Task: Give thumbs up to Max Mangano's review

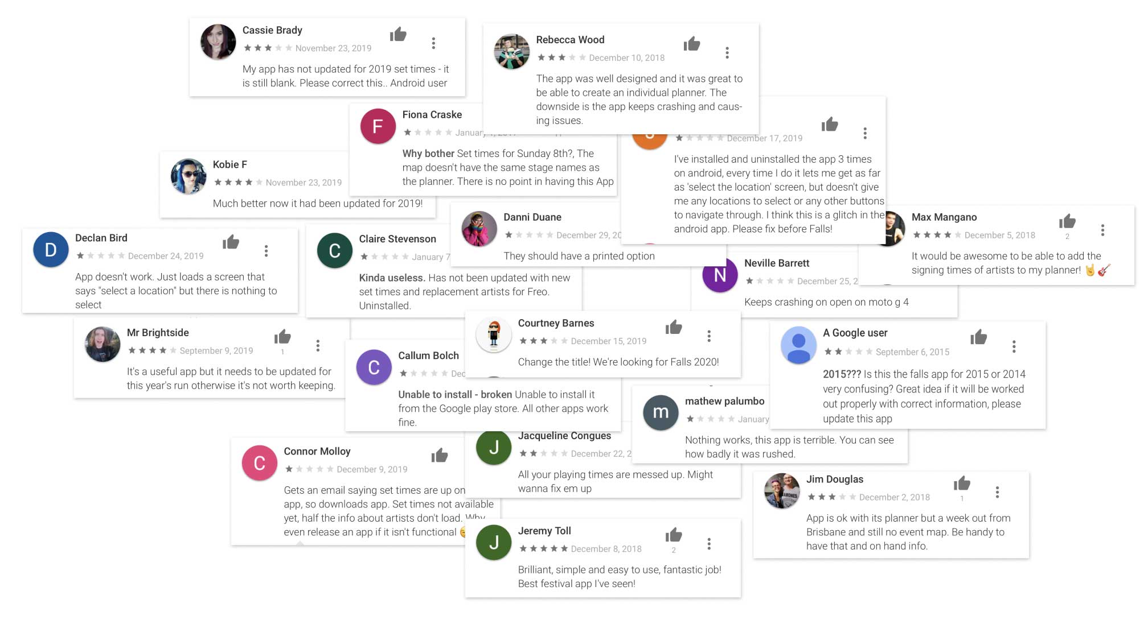Action: (x=1067, y=221)
